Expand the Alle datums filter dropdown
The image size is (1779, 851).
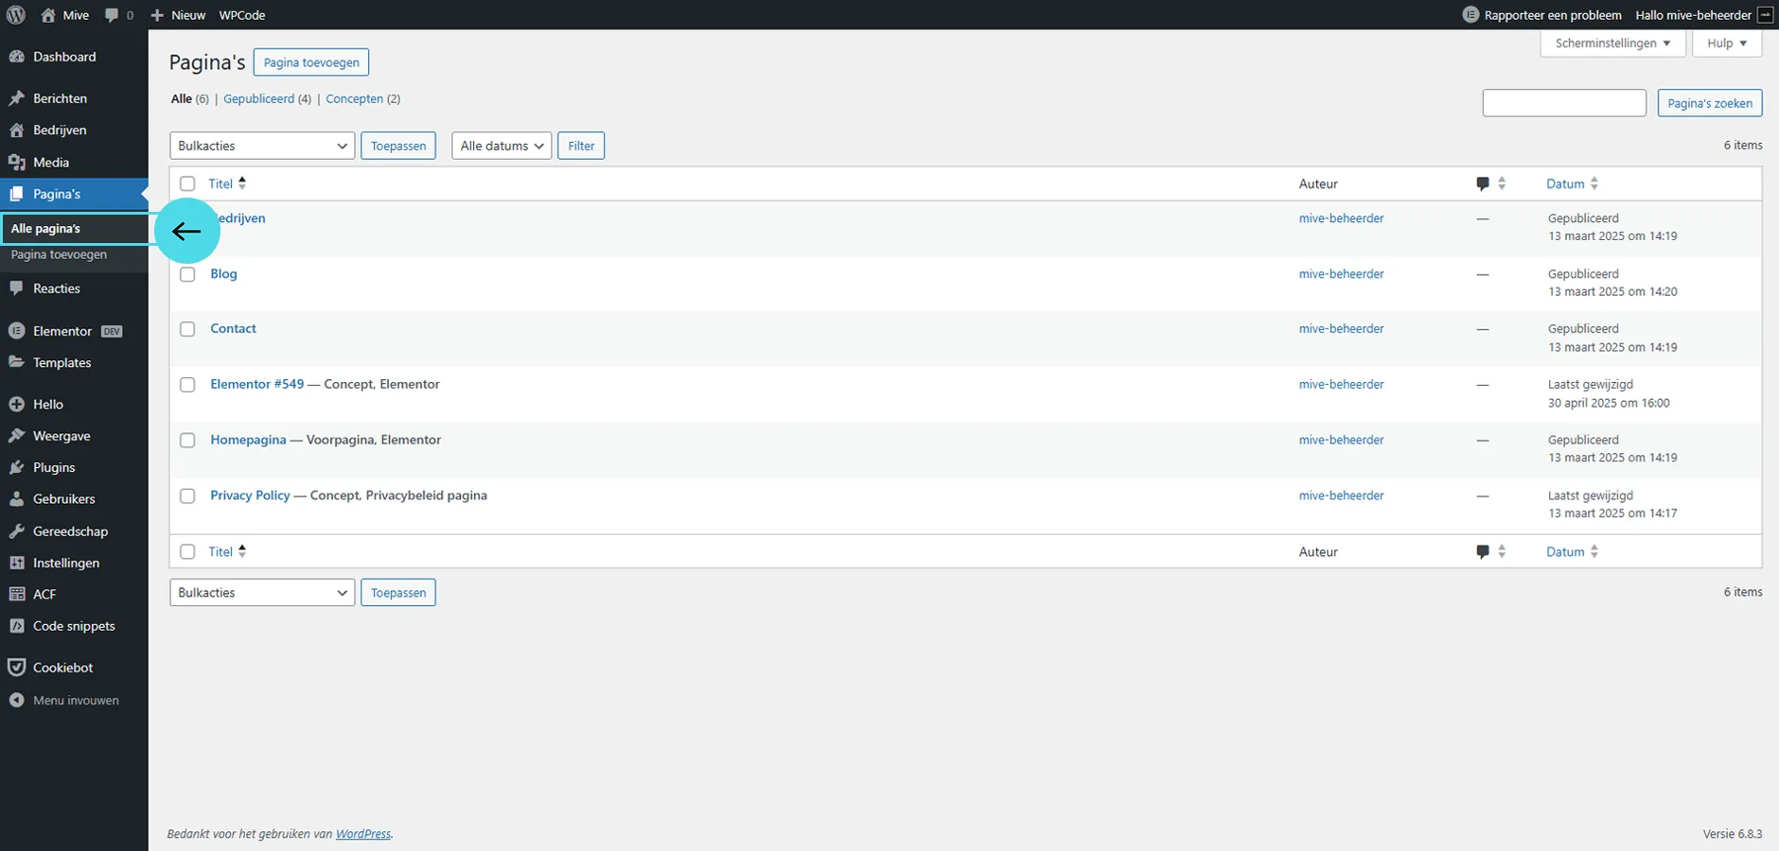coord(501,146)
